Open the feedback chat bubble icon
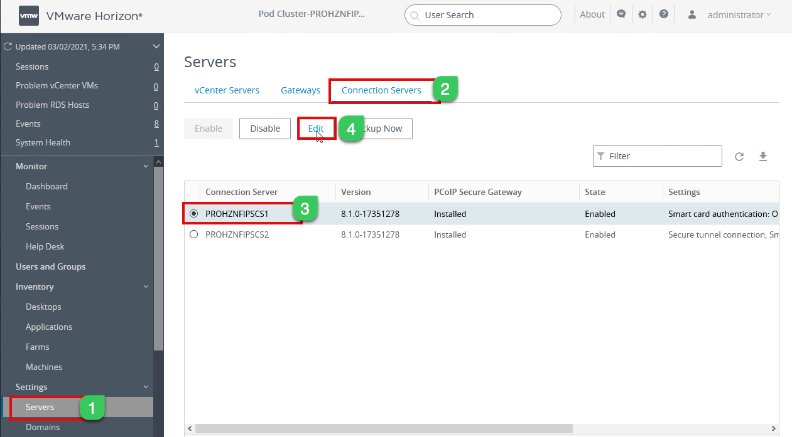 pyautogui.click(x=621, y=14)
